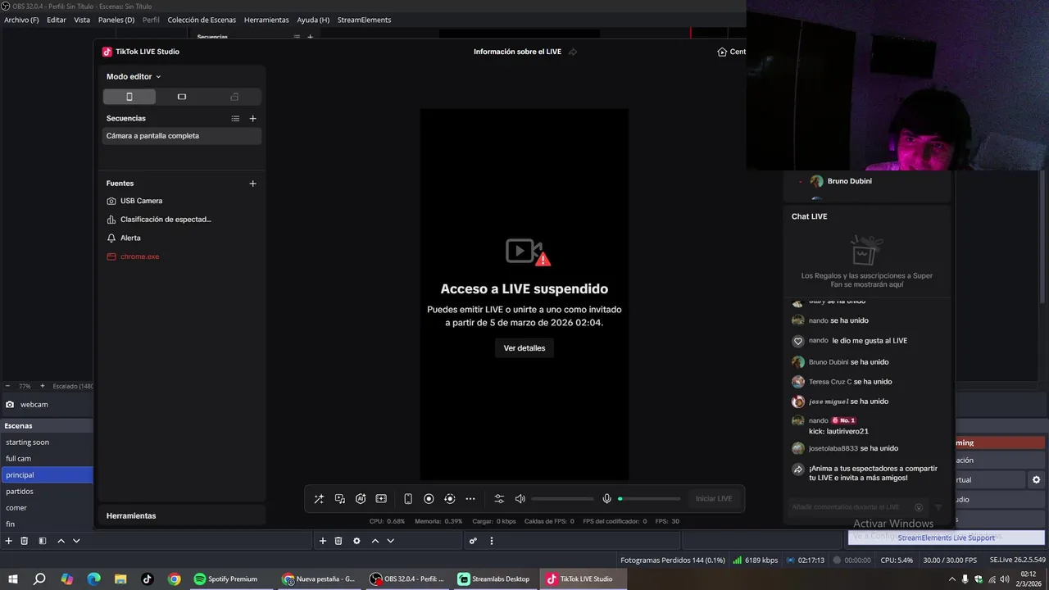The height and width of the screenshot is (590, 1049).
Task: Open OBS audio mixer advanced gears icon
Action: (x=473, y=541)
